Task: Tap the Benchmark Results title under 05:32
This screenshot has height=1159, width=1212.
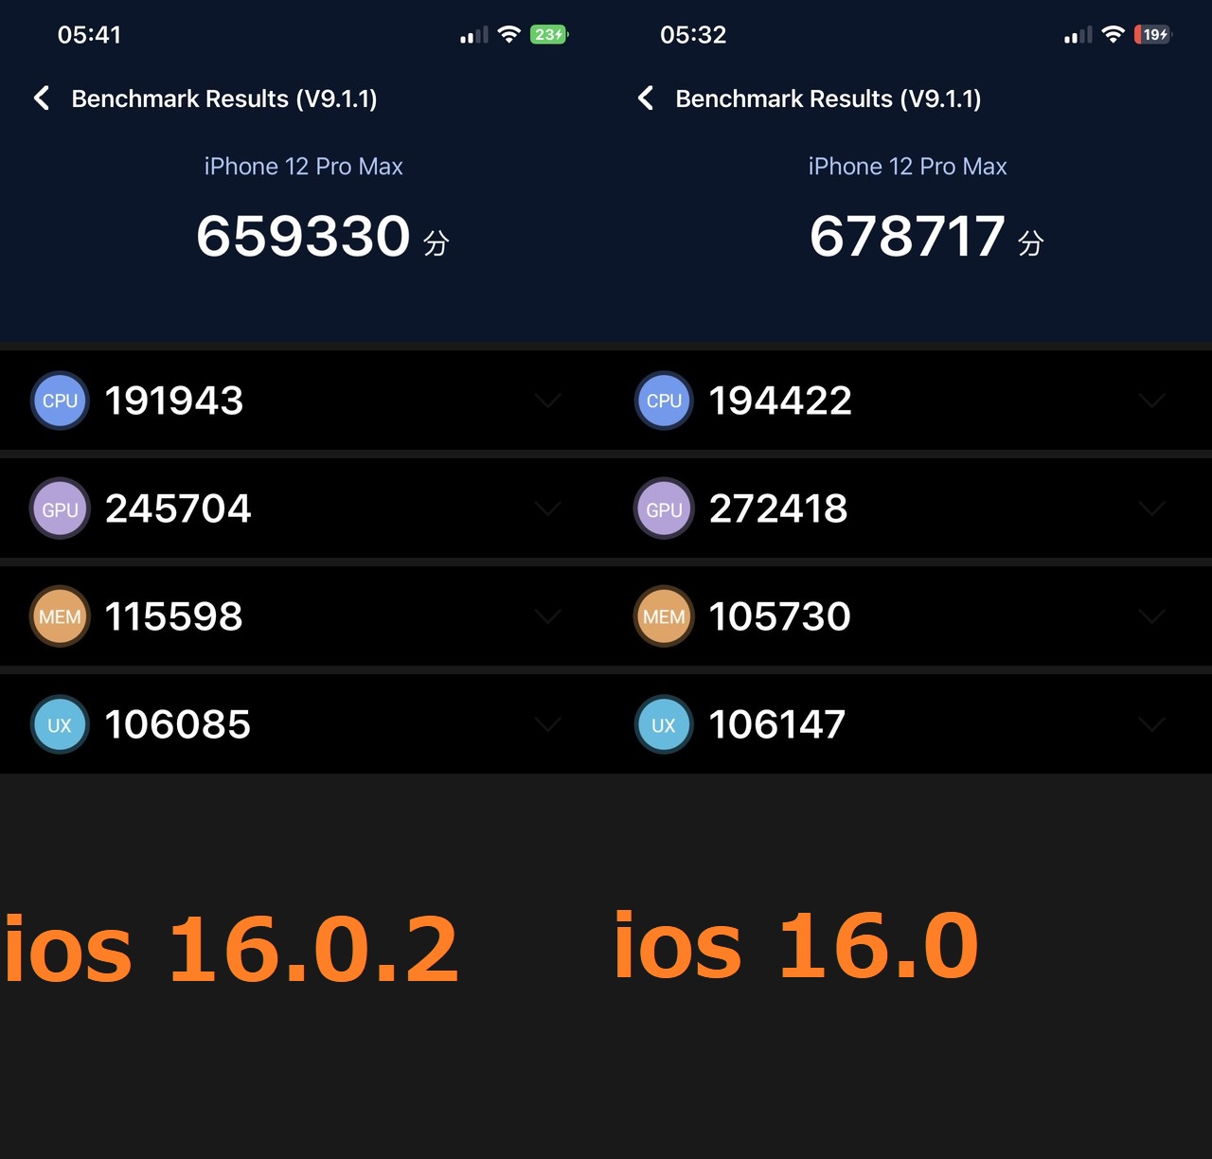Action: click(829, 98)
